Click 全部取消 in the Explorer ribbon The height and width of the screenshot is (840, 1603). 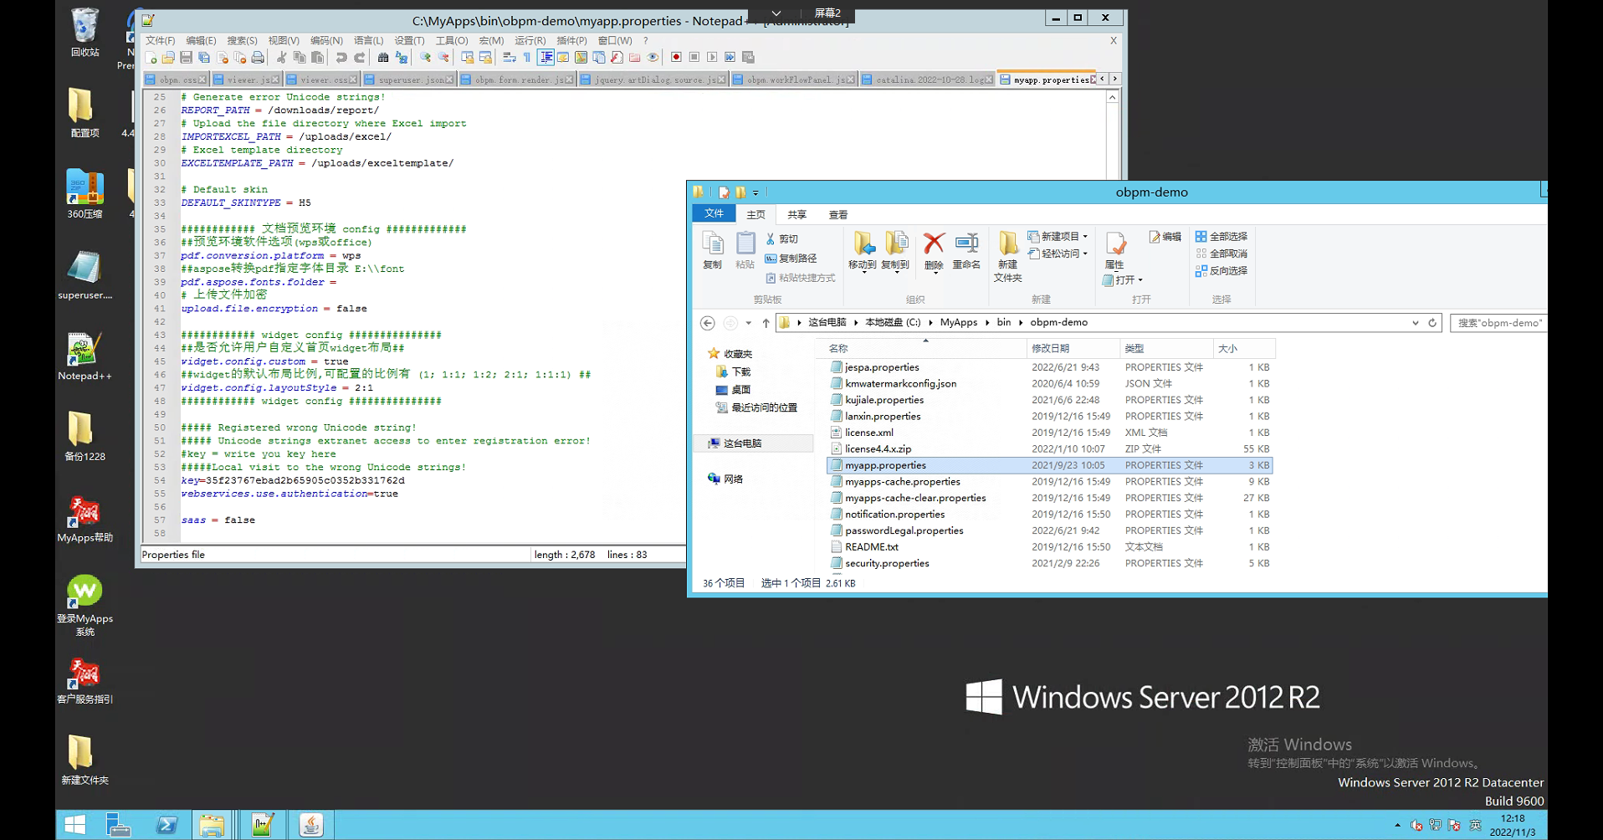pos(1221,254)
